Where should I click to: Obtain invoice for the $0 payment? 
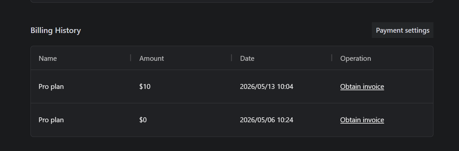click(x=362, y=120)
